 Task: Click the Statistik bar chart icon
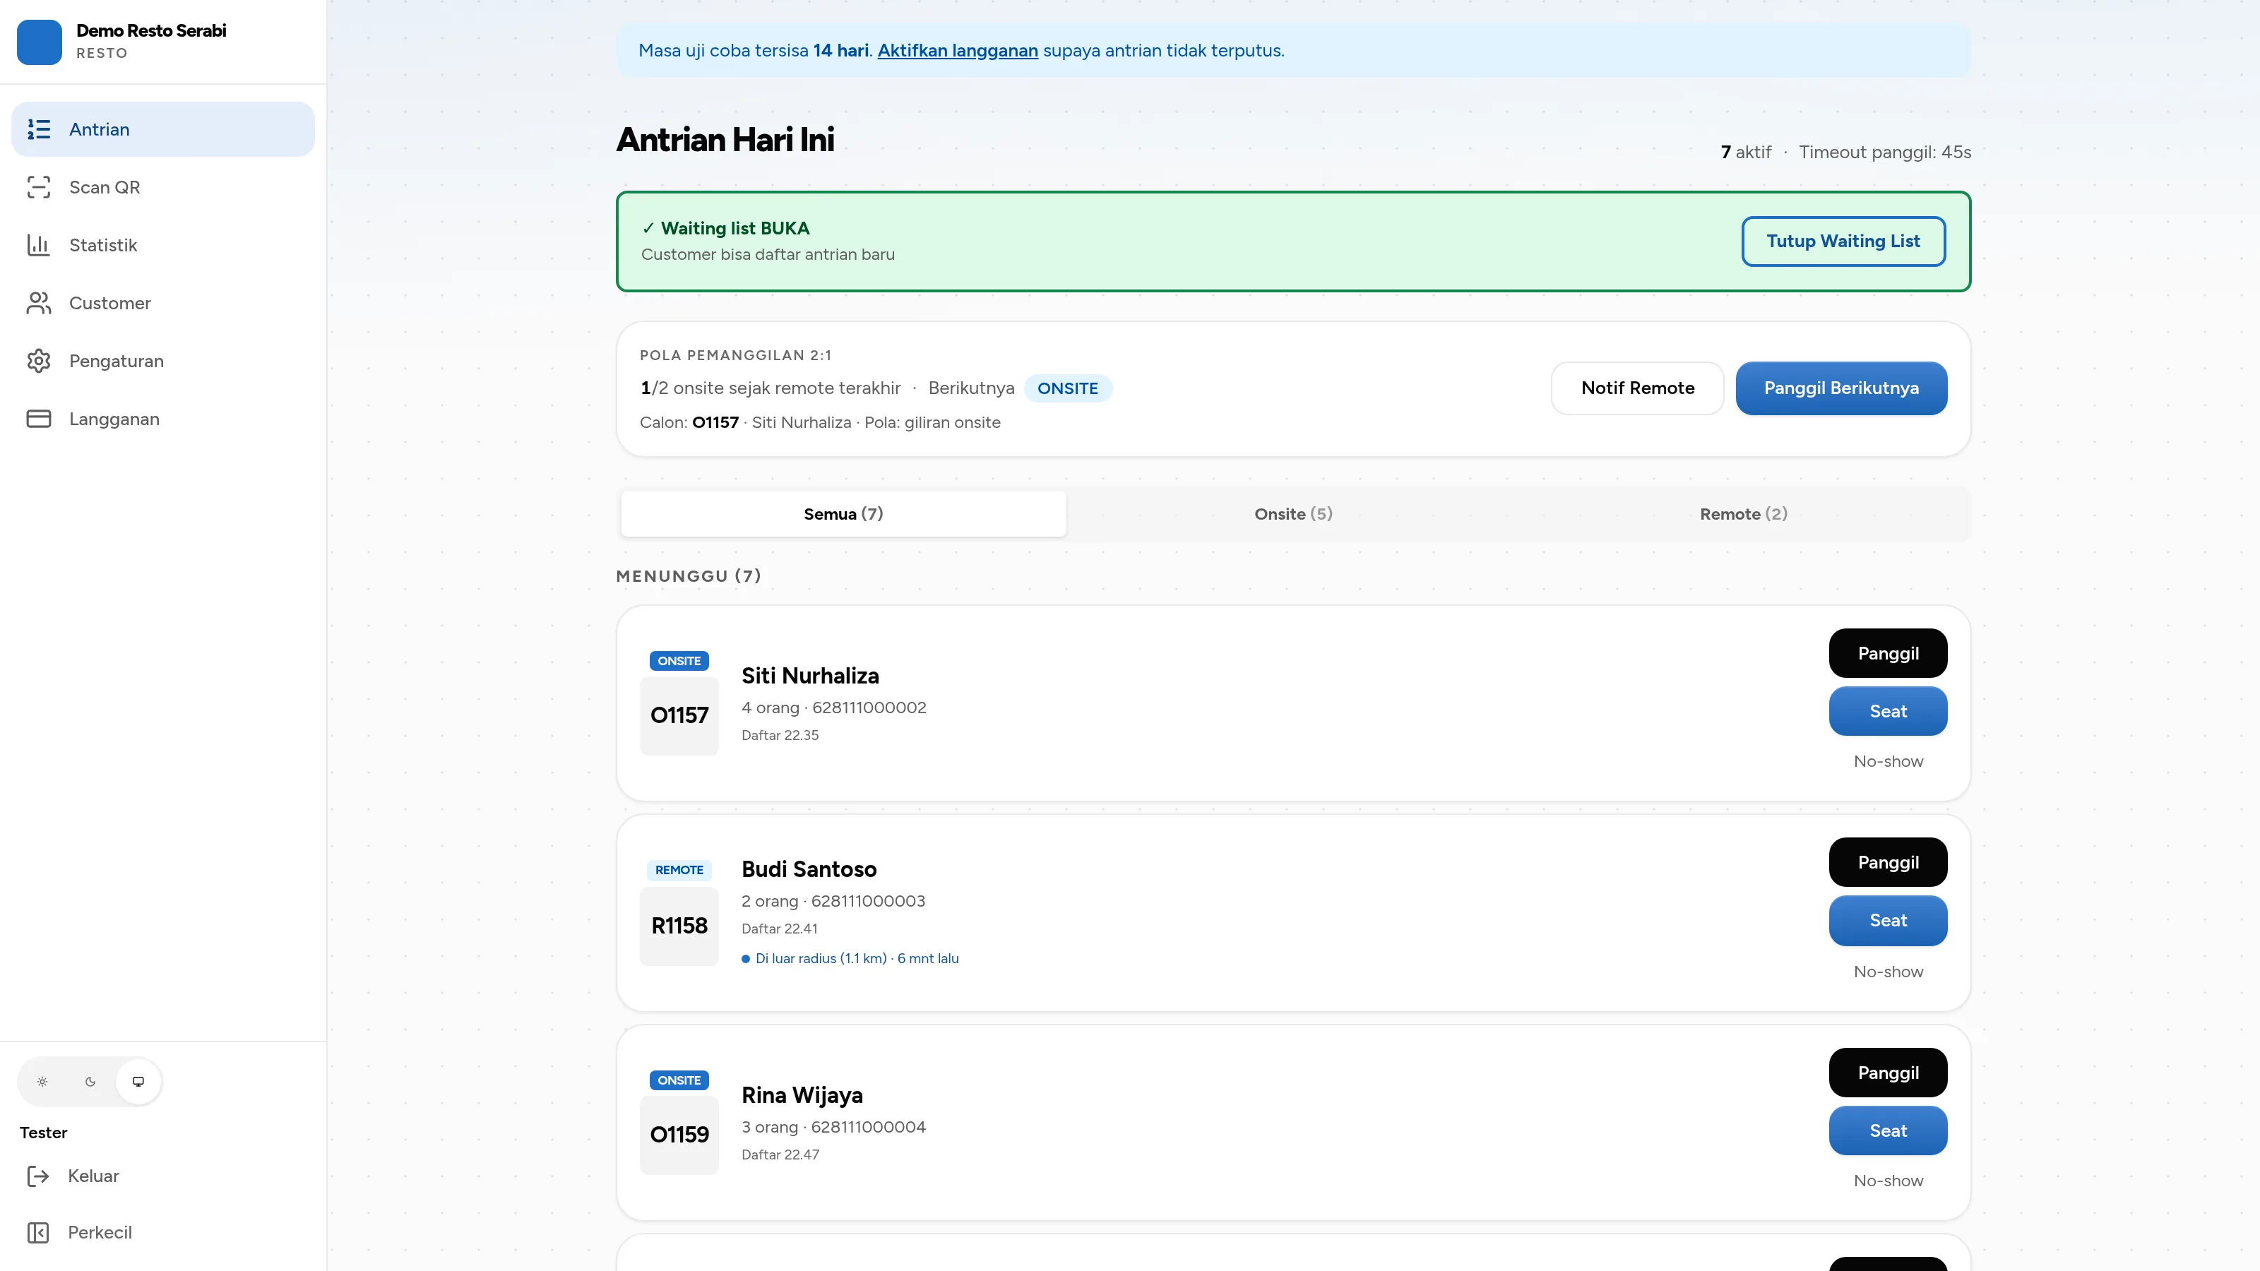tap(39, 245)
